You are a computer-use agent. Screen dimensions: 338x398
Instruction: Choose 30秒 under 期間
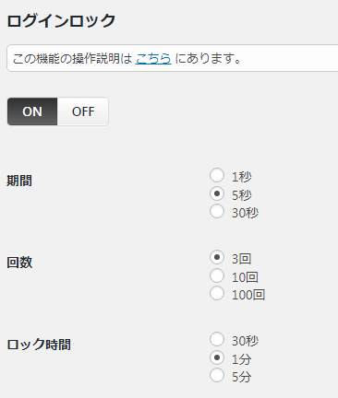pyautogui.click(x=217, y=211)
